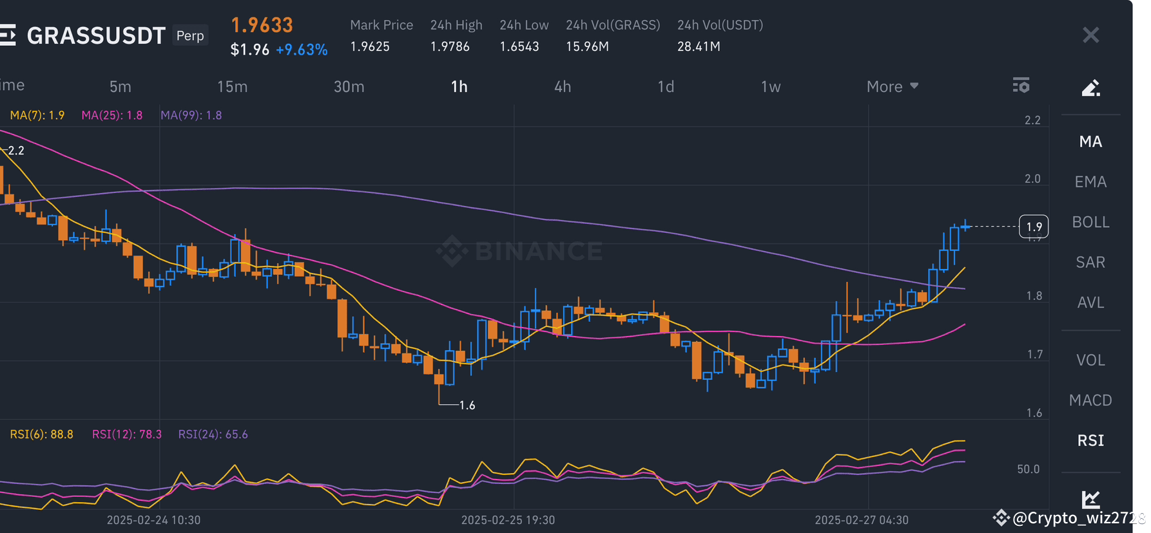Click the MA(99): 1.8 legend label

pos(191,115)
